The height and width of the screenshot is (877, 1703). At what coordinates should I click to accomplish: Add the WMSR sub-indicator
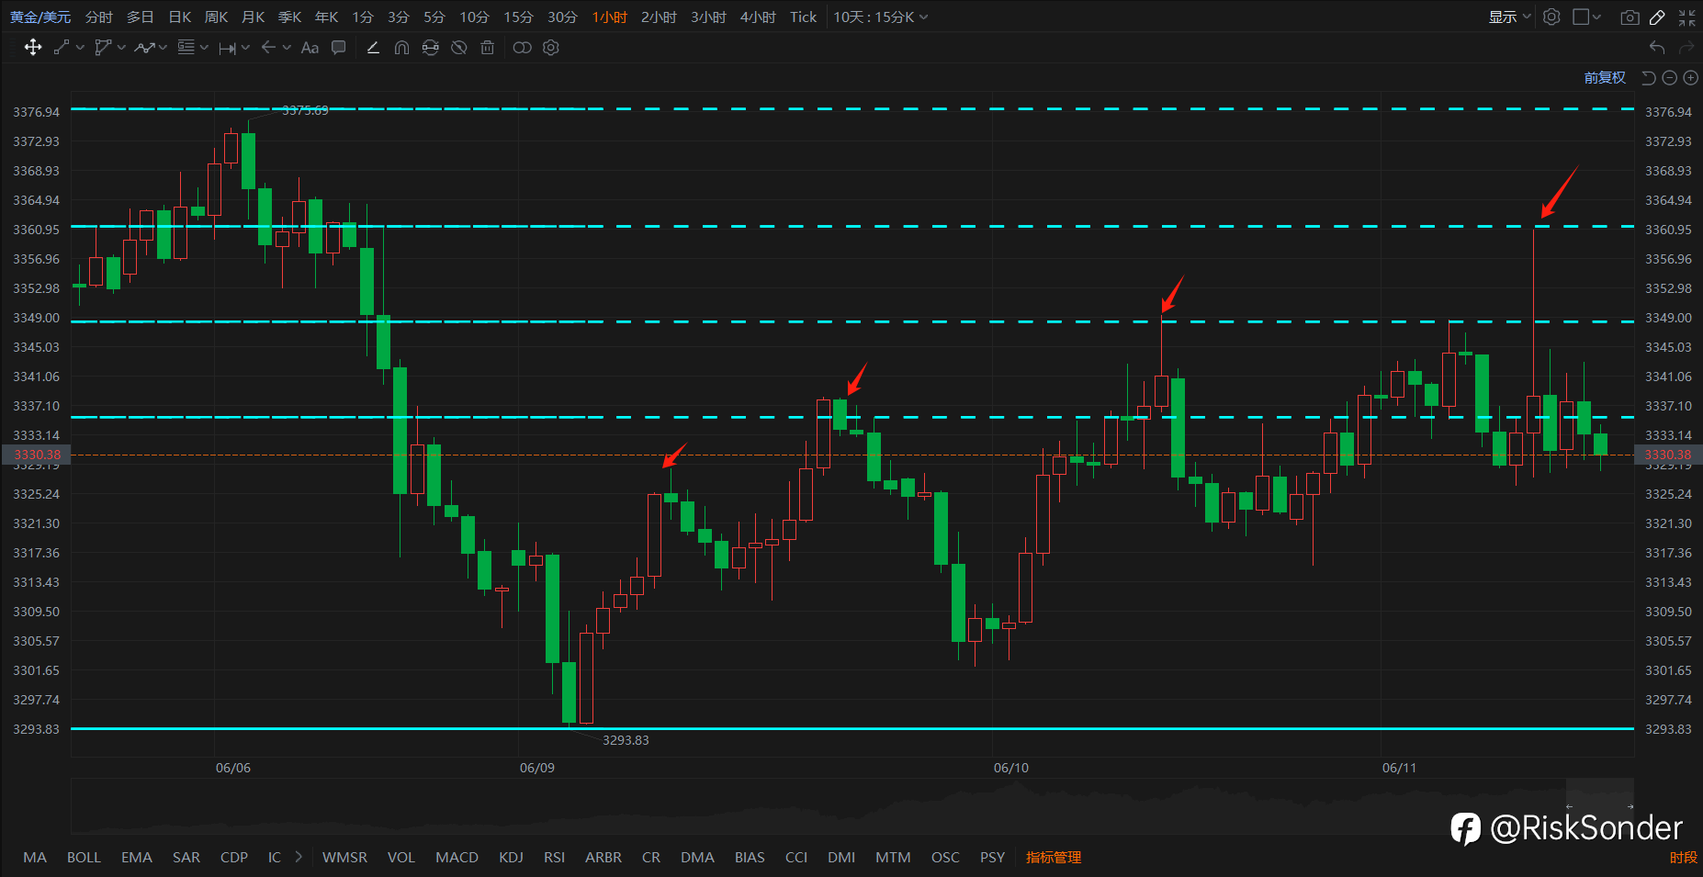tap(345, 857)
